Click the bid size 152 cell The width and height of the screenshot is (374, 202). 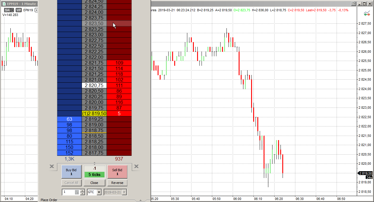pos(69,153)
